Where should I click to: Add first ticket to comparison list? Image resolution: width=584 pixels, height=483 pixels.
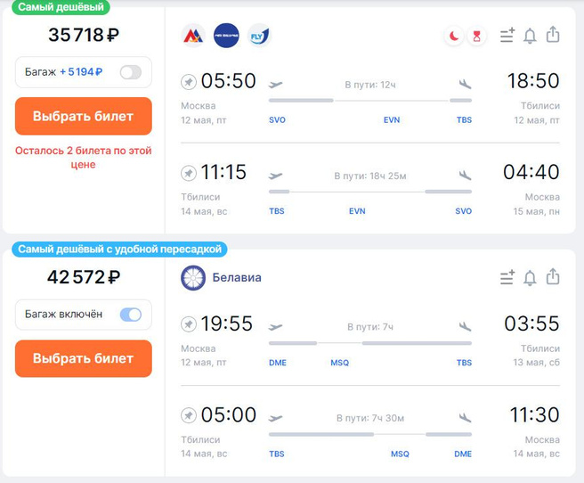point(507,36)
